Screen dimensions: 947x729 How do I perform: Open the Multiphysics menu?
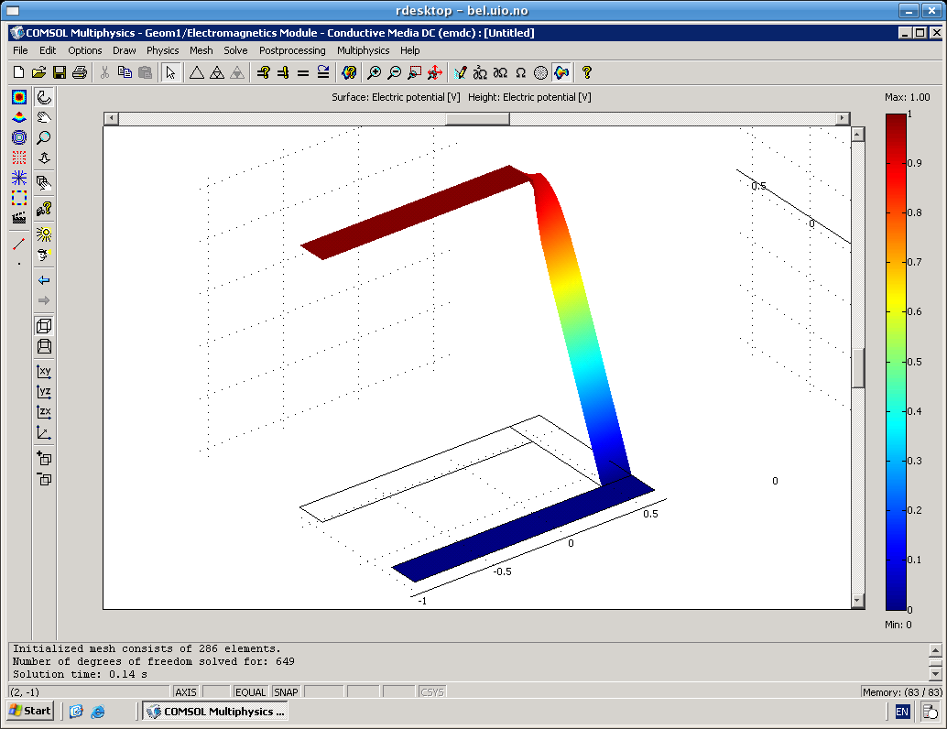tap(363, 50)
